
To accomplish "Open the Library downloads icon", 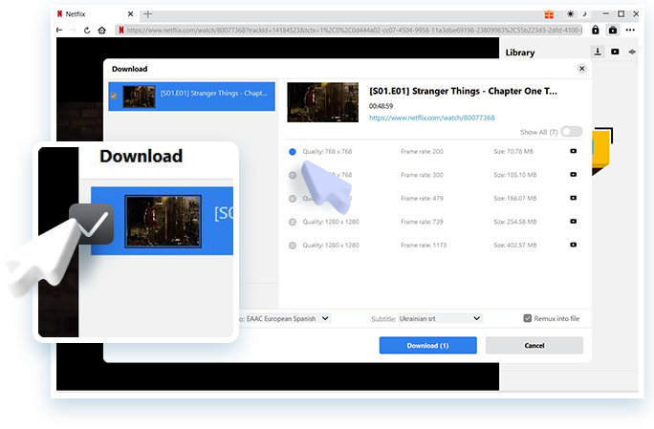I will (598, 52).
